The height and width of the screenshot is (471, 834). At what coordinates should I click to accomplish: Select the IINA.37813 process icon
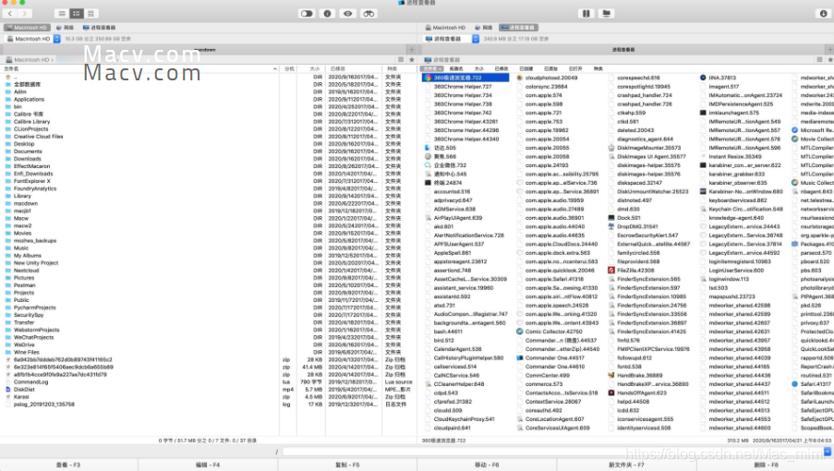(x=703, y=78)
